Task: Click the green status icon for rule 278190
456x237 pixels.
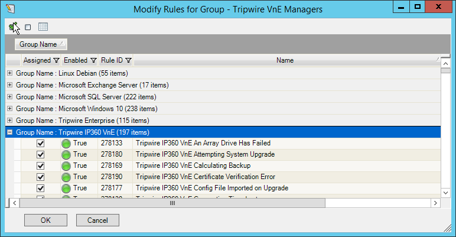Action: point(66,177)
